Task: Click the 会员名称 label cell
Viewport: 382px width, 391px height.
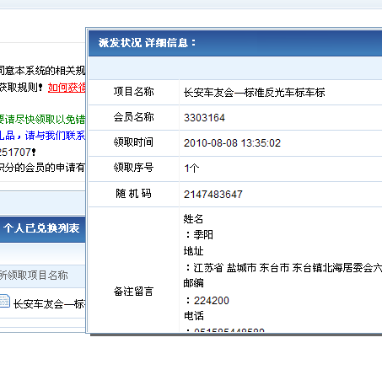Action: (x=134, y=117)
